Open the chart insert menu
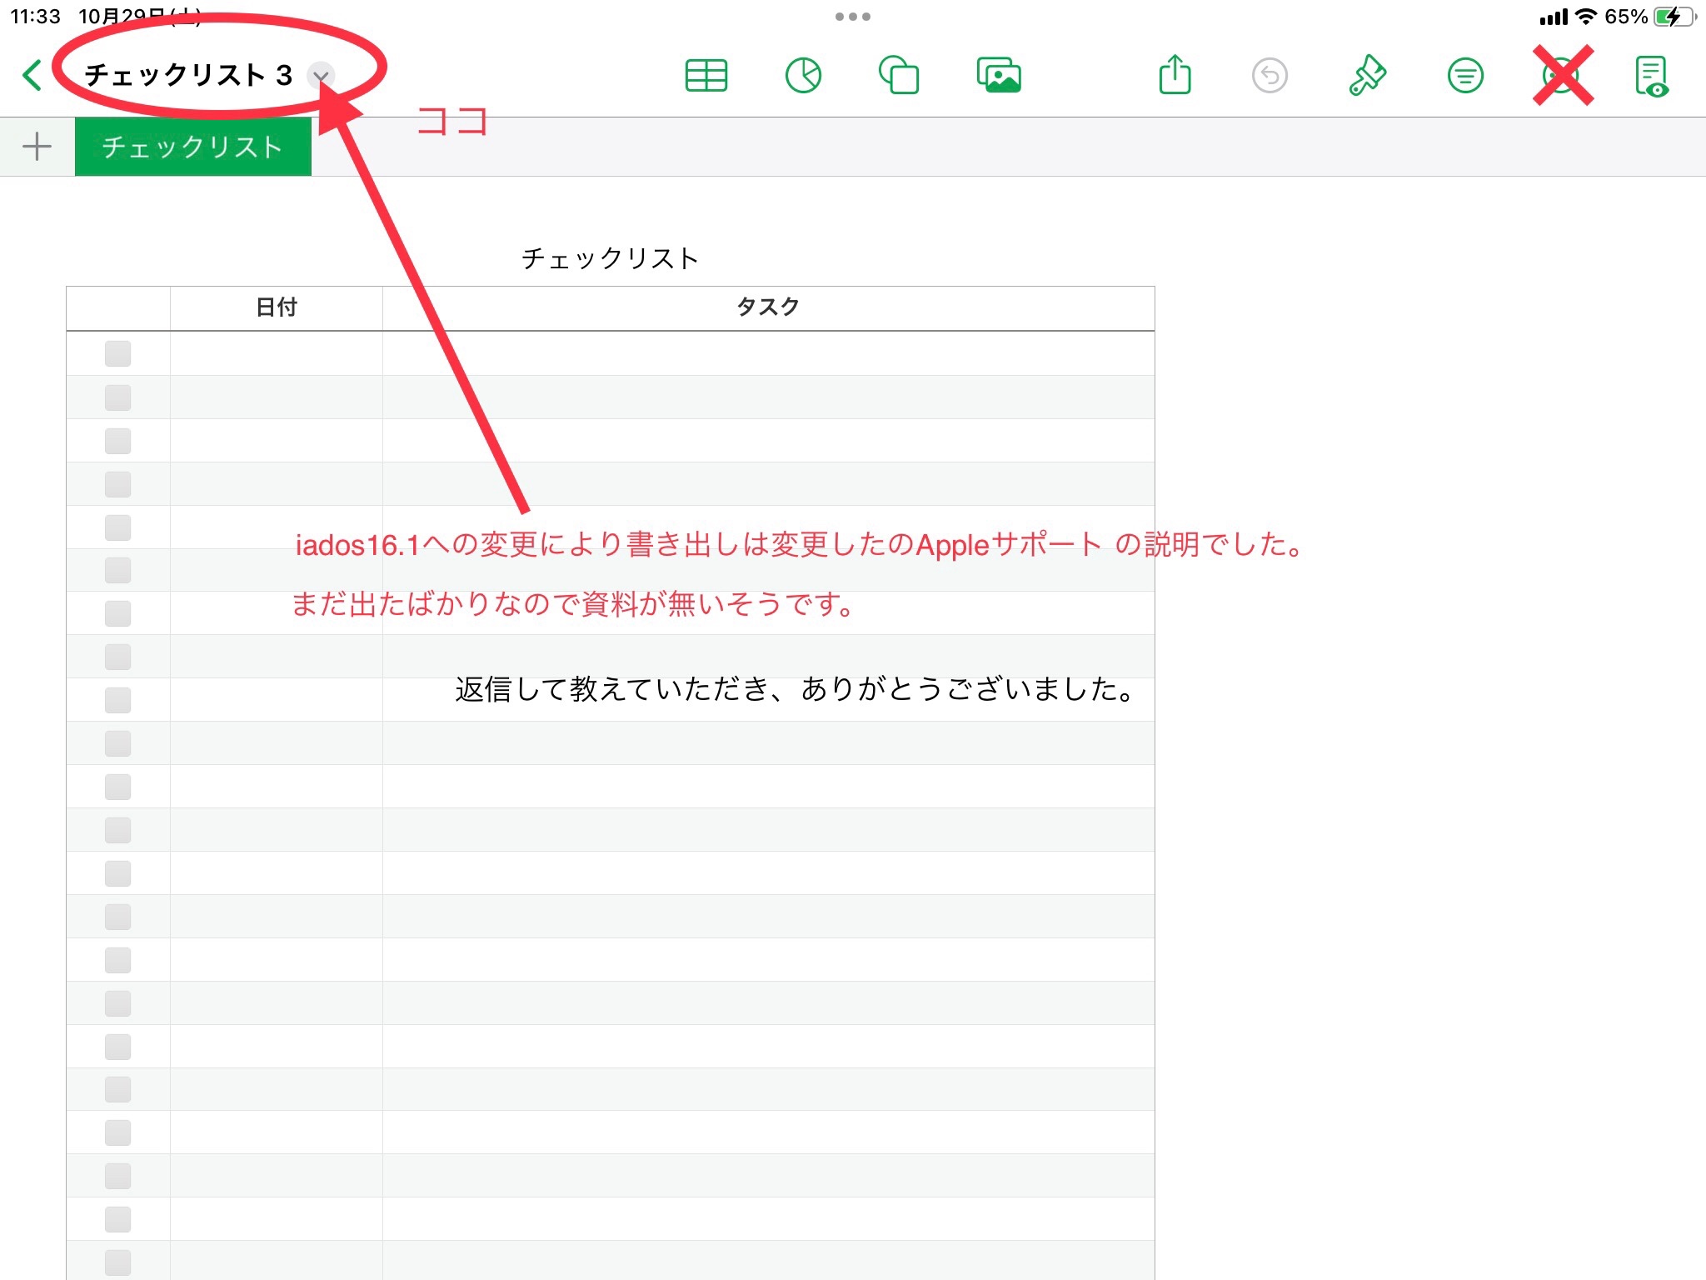Image resolution: width=1706 pixels, height=1280 pixels. click(803, 76)
